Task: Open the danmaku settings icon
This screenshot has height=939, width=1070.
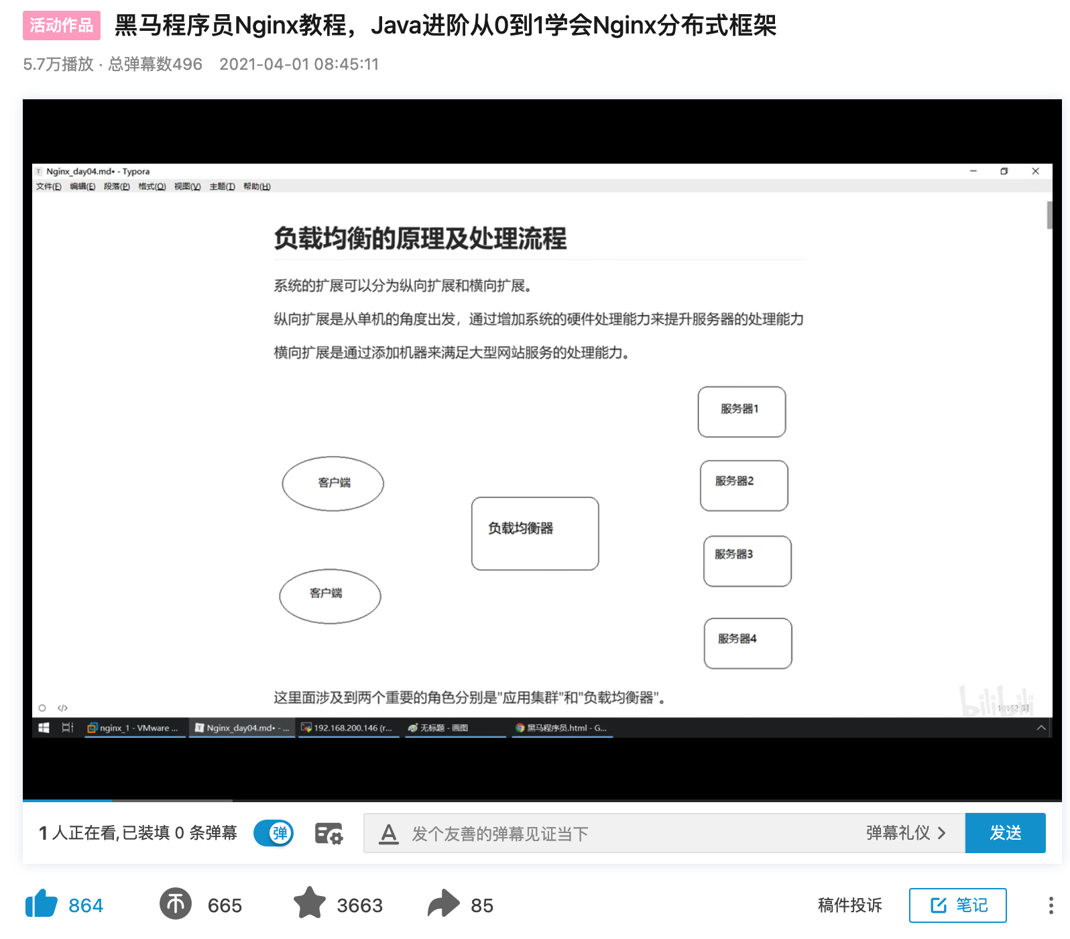Action: click(x=329, y=834)
